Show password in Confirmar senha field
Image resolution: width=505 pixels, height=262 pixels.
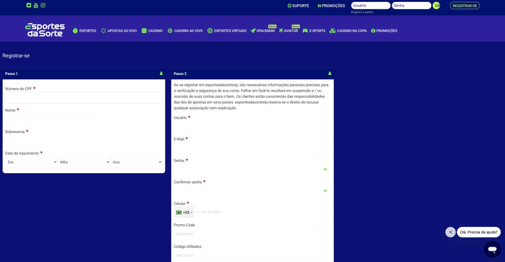(x=325, y=191)
